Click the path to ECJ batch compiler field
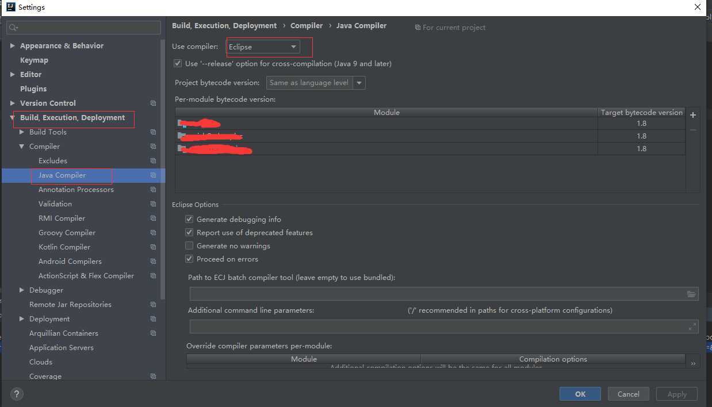This screenshot has width=712, height=407. [444, 294]
